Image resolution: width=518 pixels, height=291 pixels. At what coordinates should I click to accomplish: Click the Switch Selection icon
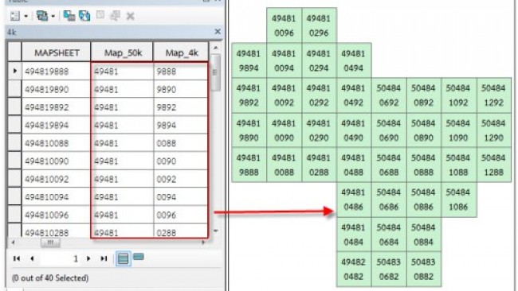coord(84,15)
